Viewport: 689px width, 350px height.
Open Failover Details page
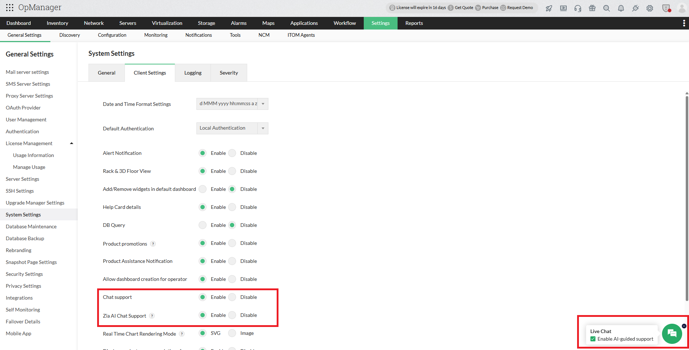pyautogui.click(x=23, y=322)
